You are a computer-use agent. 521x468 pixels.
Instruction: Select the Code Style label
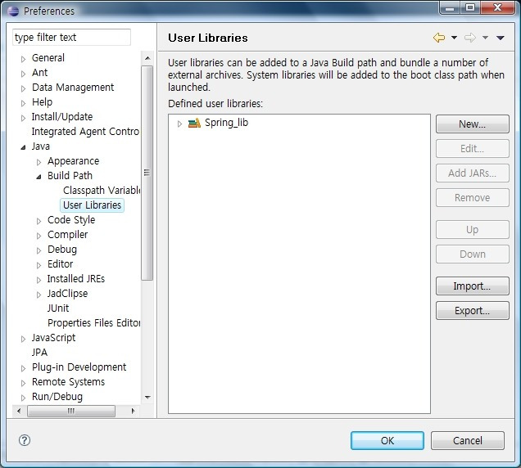point(71,220)
